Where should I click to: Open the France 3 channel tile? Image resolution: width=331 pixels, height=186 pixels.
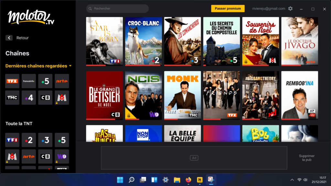(45, 140)
